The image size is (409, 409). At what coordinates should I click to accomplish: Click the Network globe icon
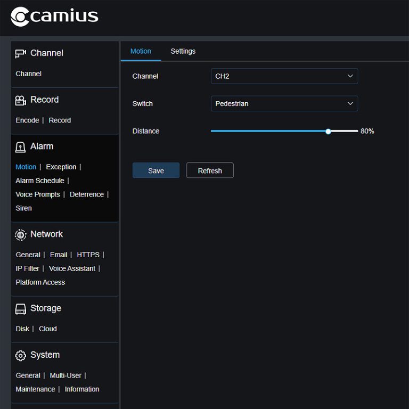pyautogui.click(x=20, y=235)
